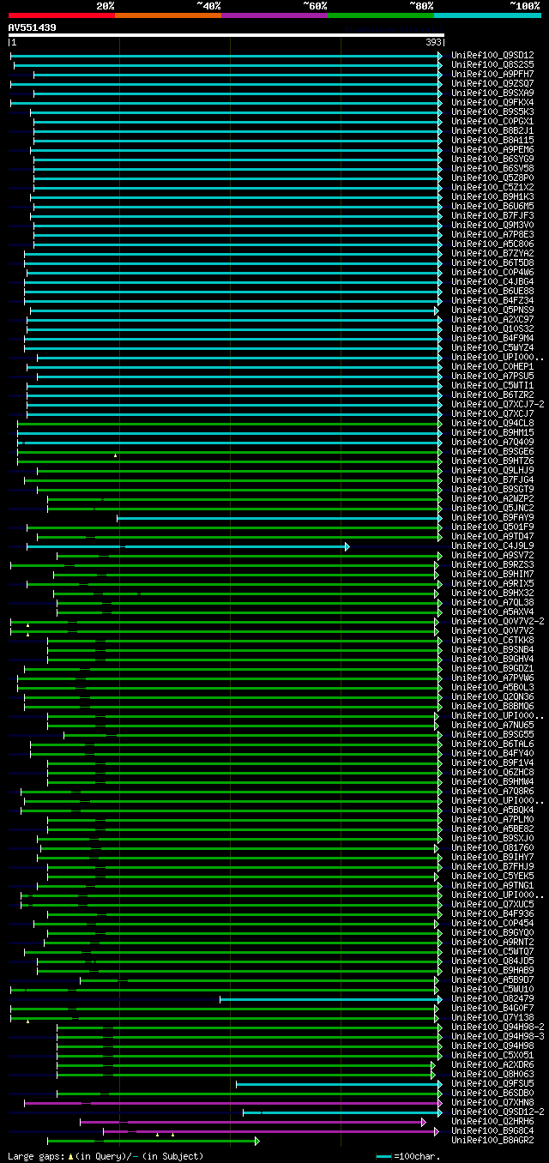Select label UniRef100_B9FAY9

492,518
